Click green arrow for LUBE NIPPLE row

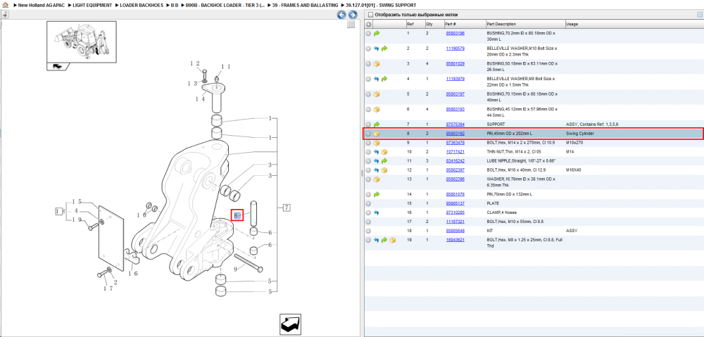(384, 161)
